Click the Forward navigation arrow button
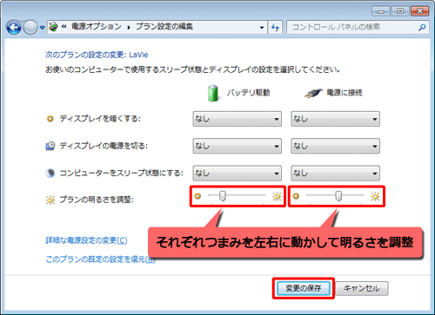 tap(30, 28)
